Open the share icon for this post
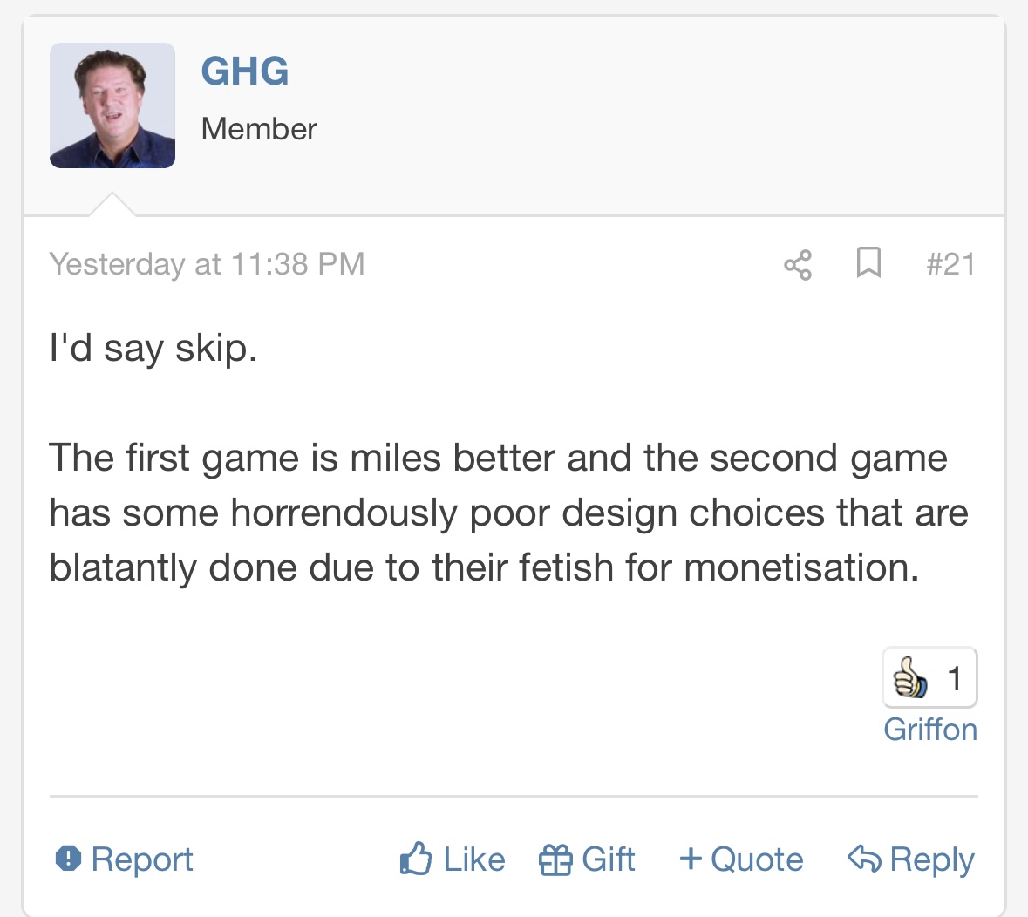Image resolution: width=1028 pixels, height=917 pixels. point(798,265)
